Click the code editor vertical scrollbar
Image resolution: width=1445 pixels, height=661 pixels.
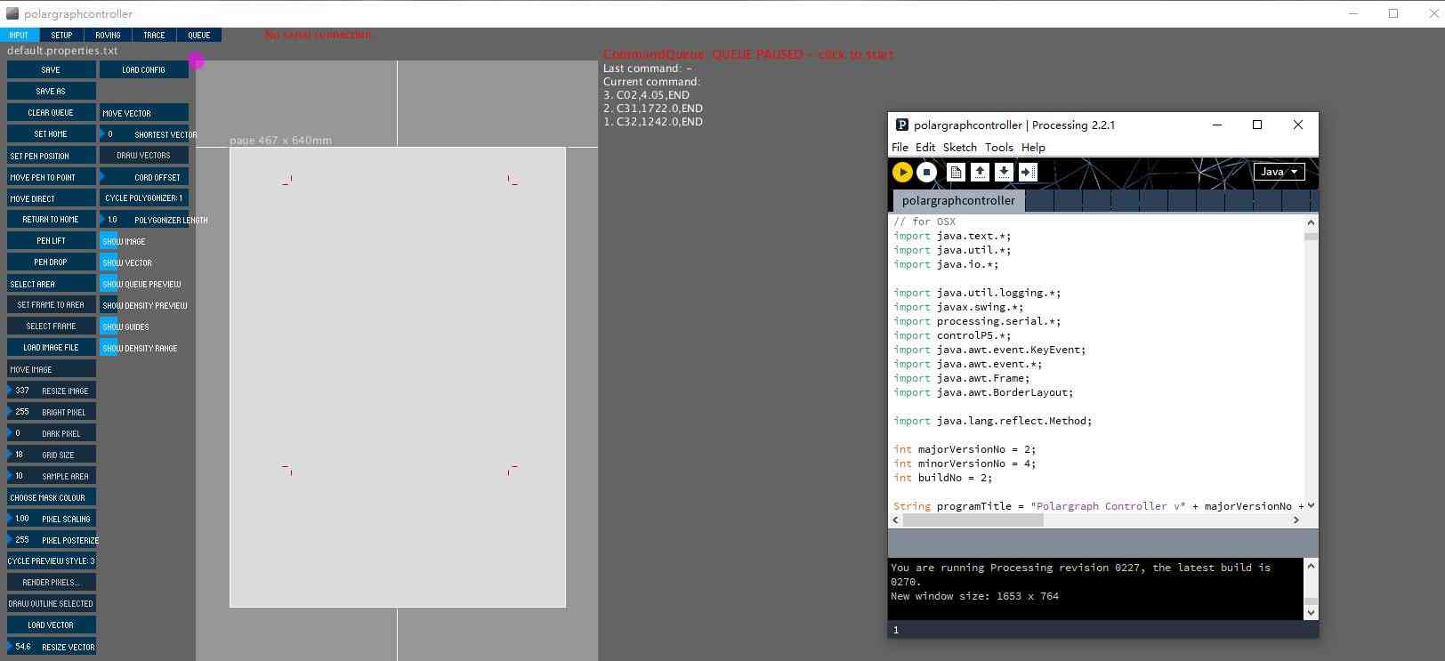1311,363
